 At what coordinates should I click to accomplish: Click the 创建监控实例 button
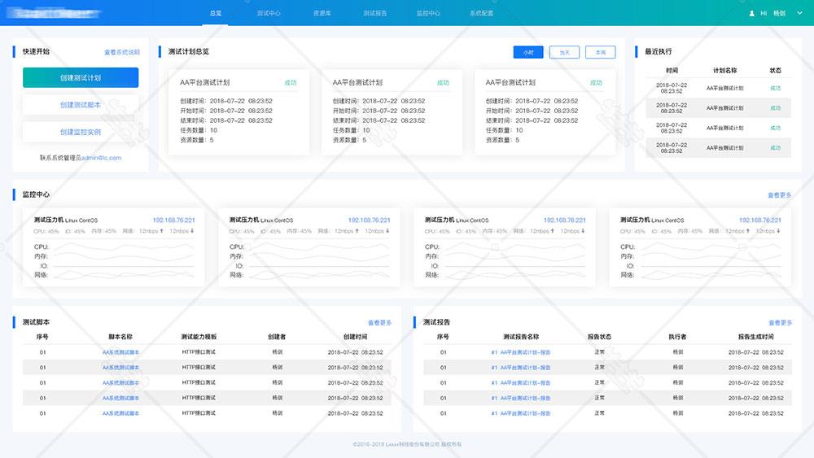[x=81, y=132]
